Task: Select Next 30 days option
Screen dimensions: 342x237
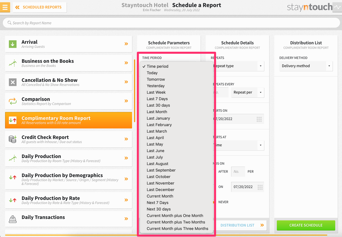Action: point(159,209)
